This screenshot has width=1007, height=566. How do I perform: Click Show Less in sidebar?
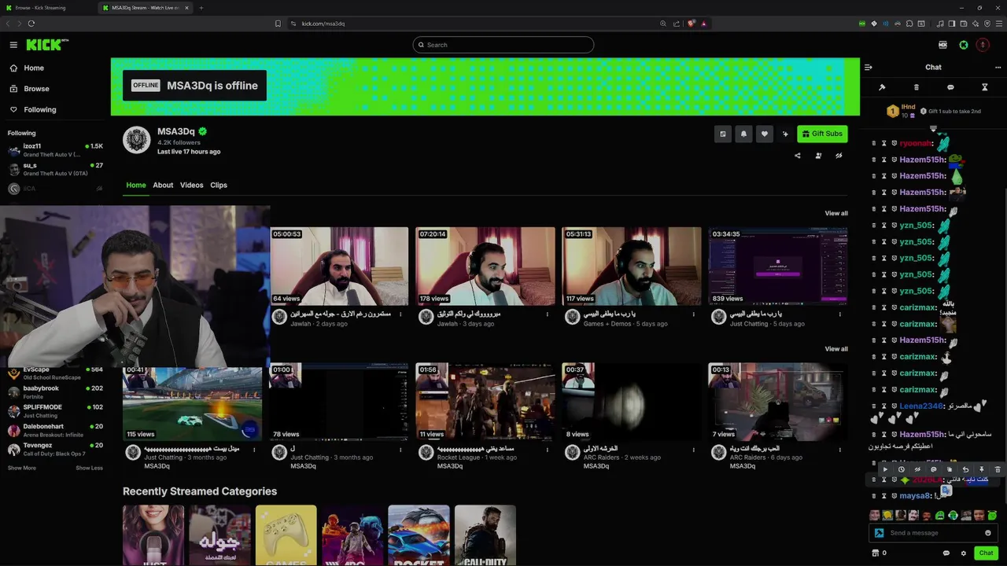point(89,469)
